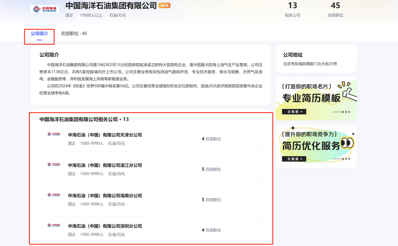Click the logo of 海南分公司 card
Screen dimensions: 398x246
click(54, 195)
